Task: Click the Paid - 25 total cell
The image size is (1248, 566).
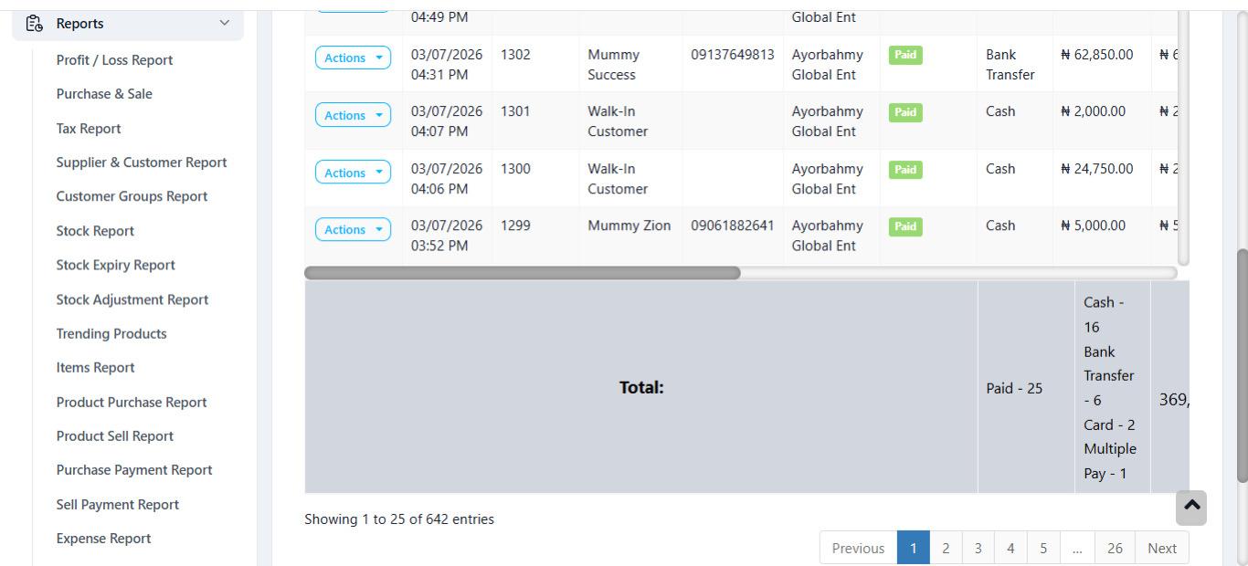Action: (1025, 388)
